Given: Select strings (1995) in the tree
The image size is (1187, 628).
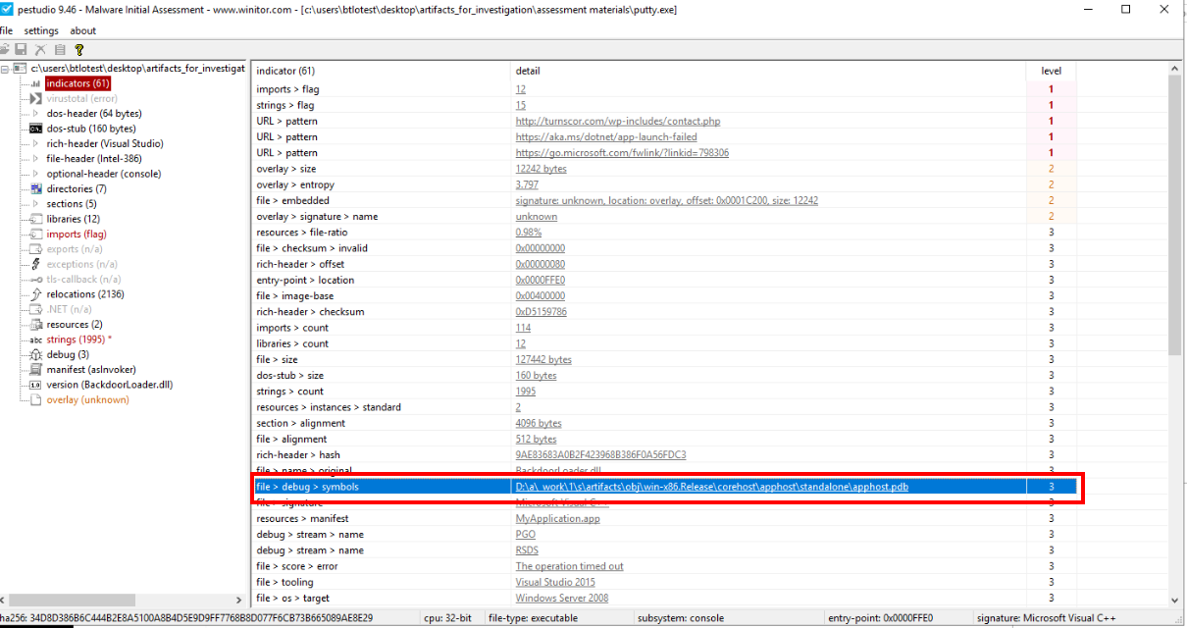Looking at the screenshot, I should tap(78, 340).
